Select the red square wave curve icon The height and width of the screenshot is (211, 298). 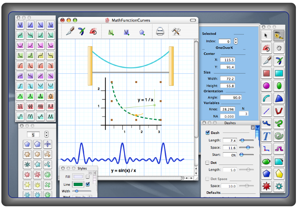click(x=20, y=106)
